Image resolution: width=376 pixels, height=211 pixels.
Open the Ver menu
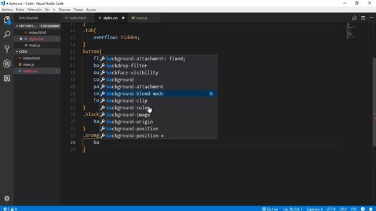tap(47, 9)
